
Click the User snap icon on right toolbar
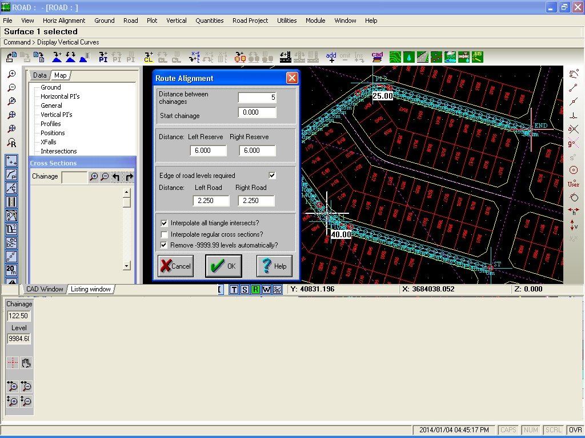574,184
